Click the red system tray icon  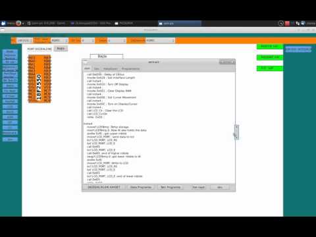tap(287, 23)
